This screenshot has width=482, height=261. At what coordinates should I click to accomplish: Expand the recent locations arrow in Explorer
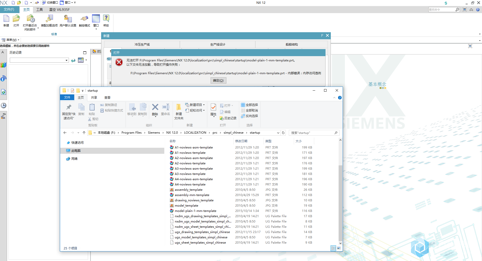(x=78, y=133)
